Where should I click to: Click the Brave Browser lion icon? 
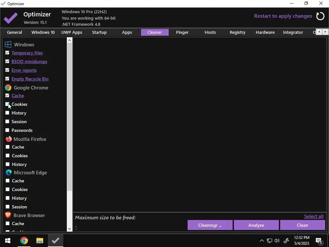click(x=8, y=215)
